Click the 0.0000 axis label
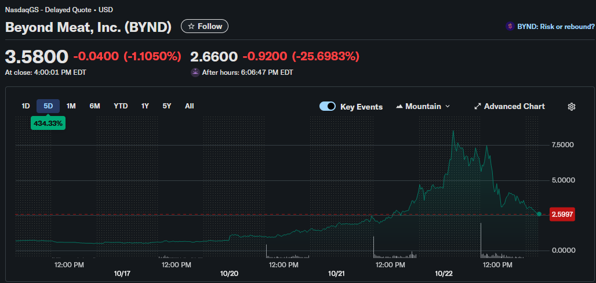 [x=564, y=251]
